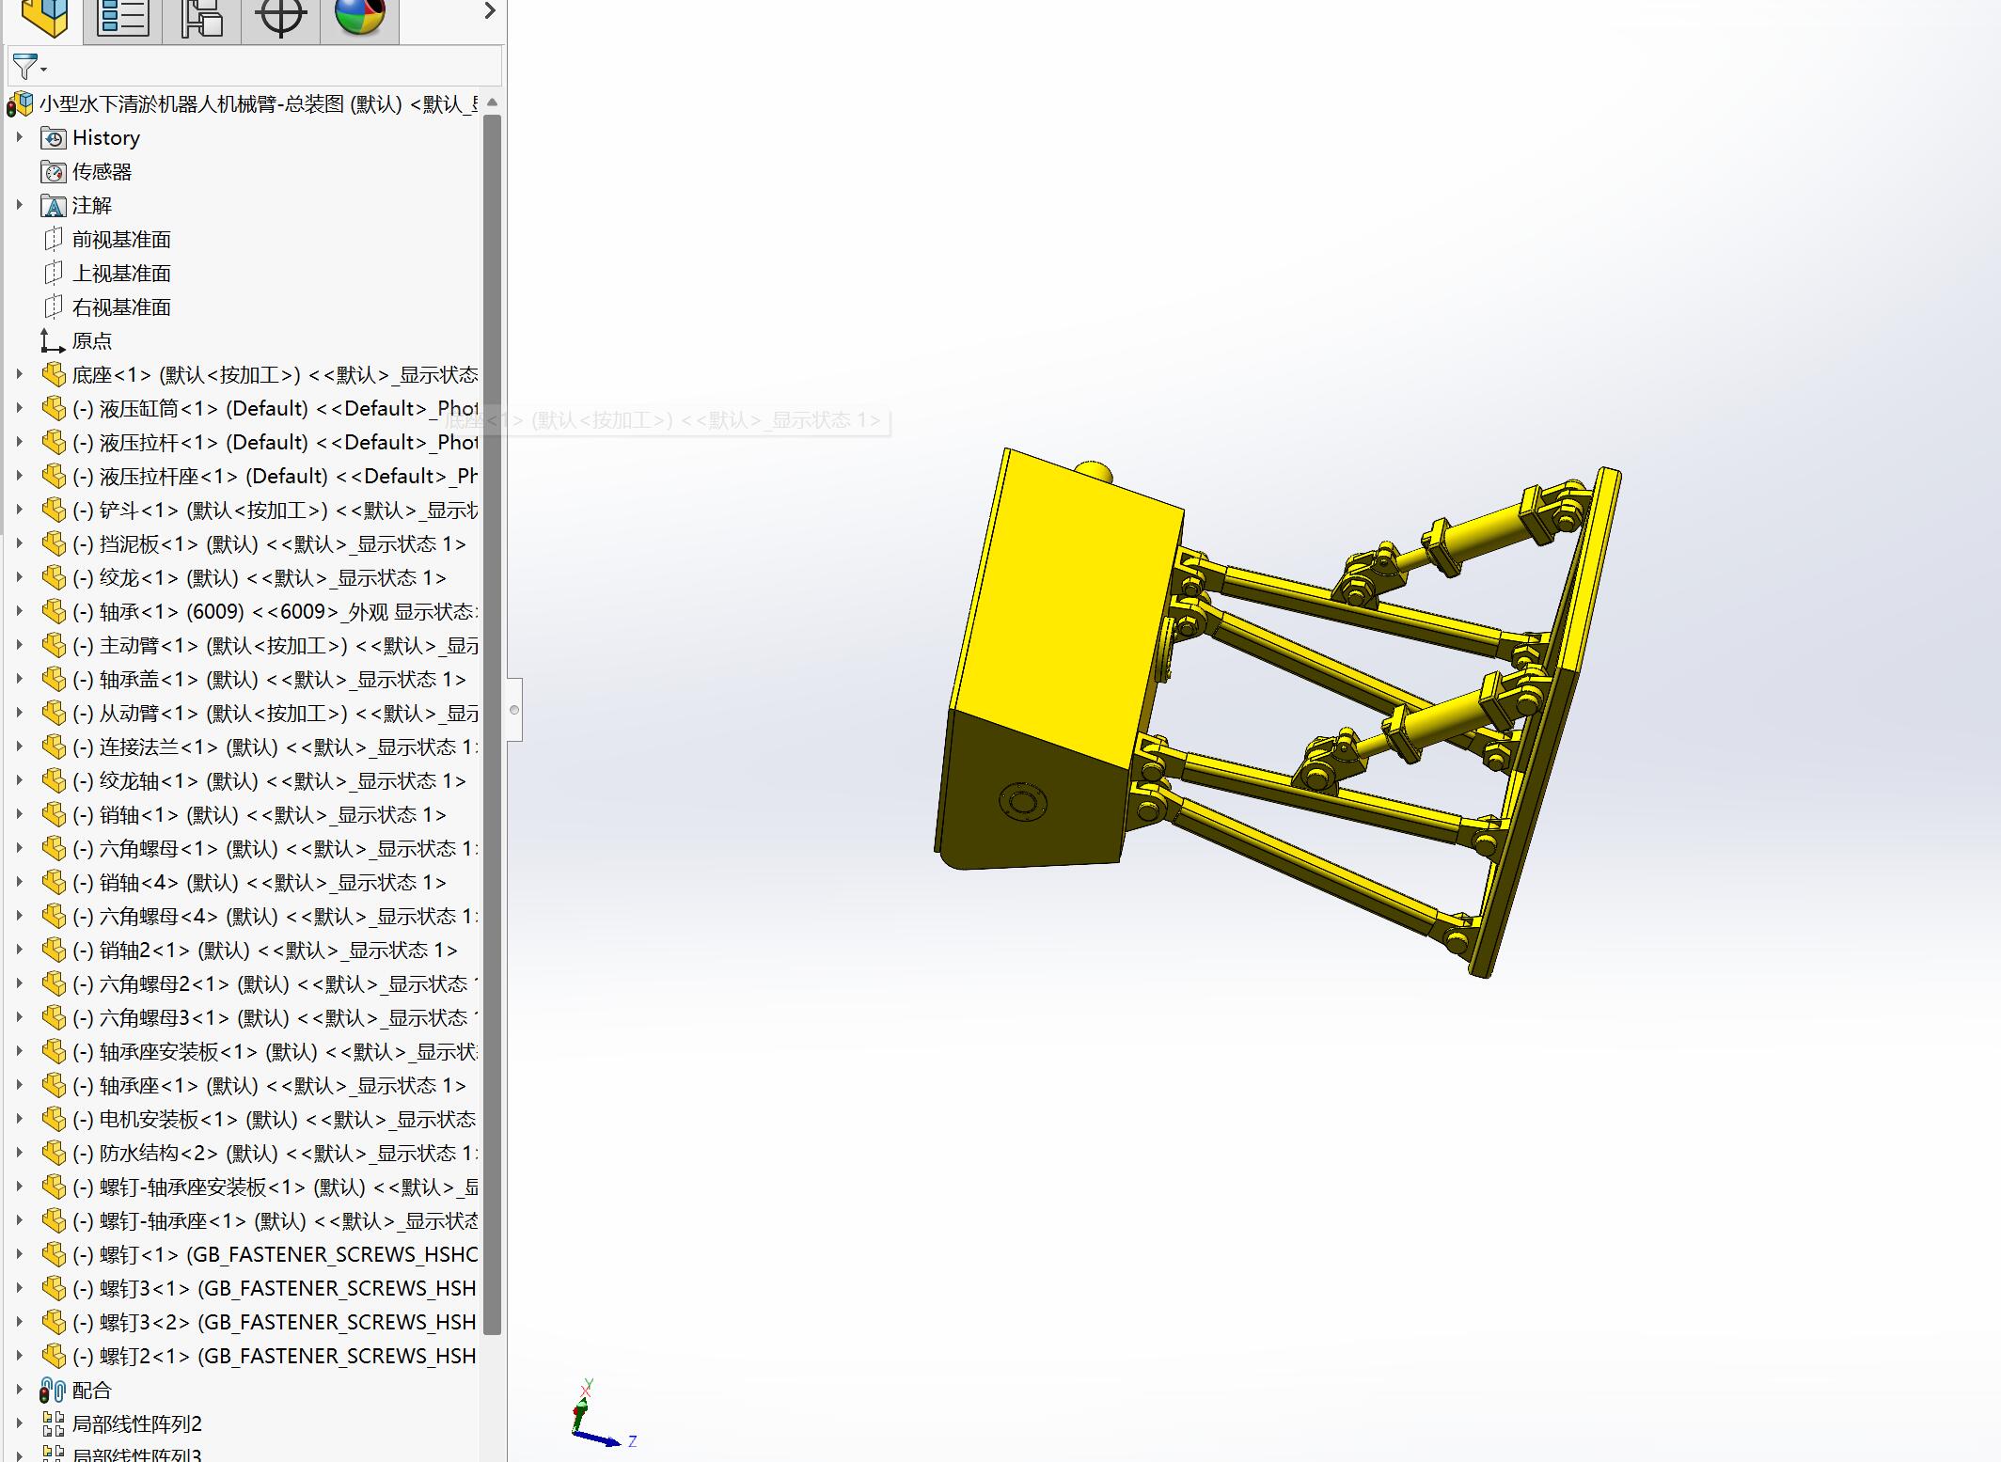The height and width of the screenshot is (1462, 2001).
Task: Select the 上视基准面 plane
Action: pyautogui.click(x=106, y=274)
